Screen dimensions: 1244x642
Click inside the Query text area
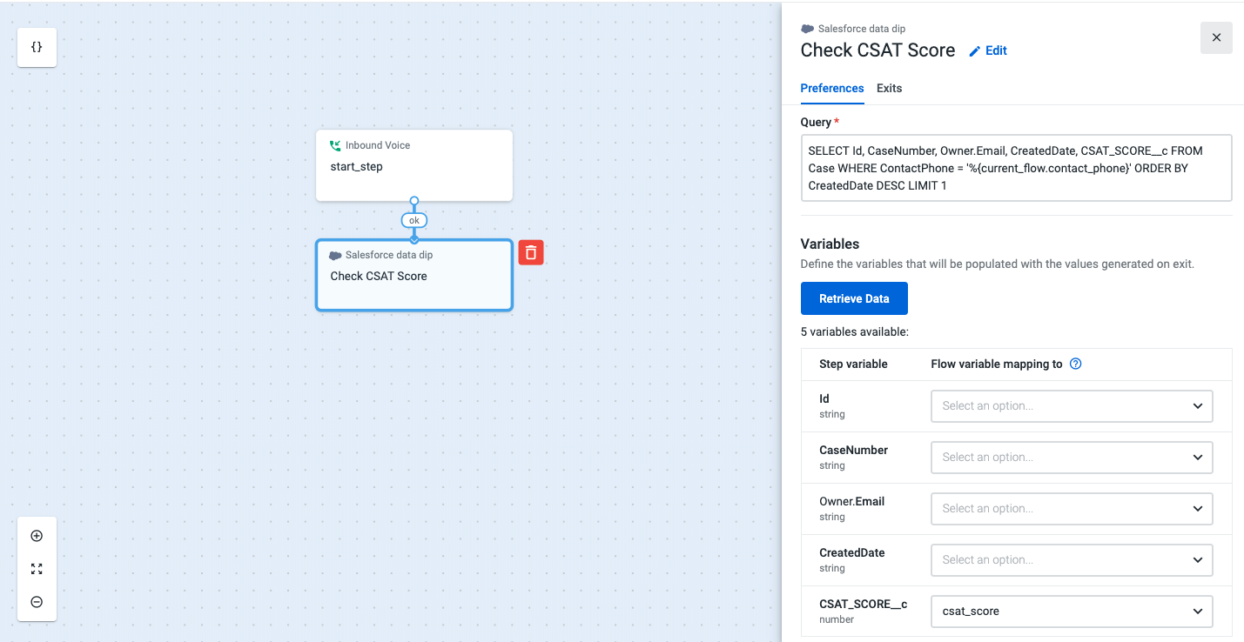tap(1016, 168)
